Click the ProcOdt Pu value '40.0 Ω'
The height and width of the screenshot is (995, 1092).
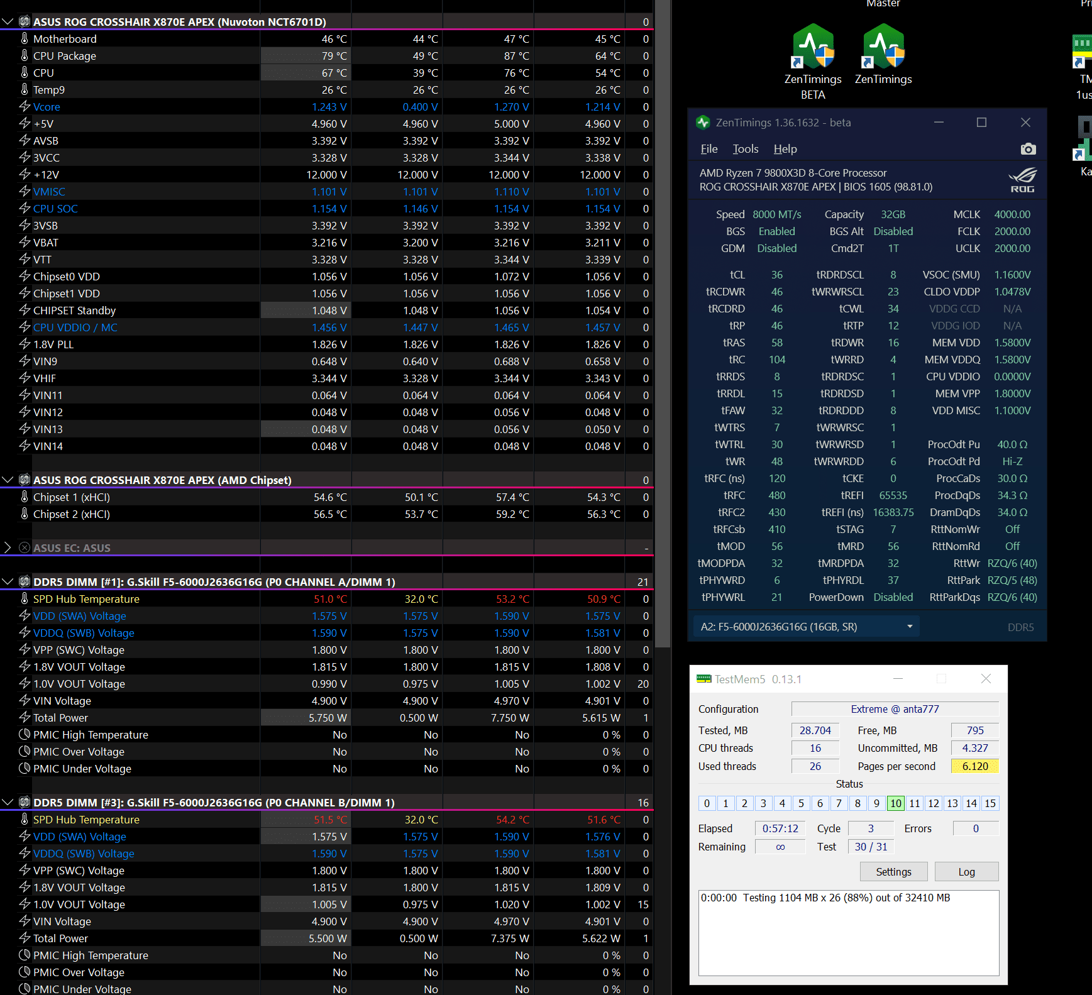pos(1012,444)
